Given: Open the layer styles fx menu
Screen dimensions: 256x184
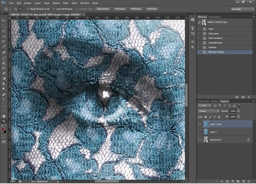Looking at the screenshot, I should coord(222,181).
